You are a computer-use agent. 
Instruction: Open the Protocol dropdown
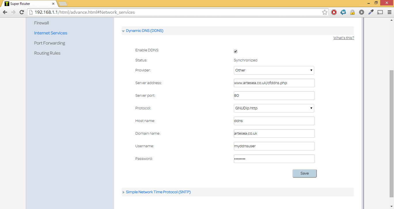pyautogui.click(x=274, y=108)
